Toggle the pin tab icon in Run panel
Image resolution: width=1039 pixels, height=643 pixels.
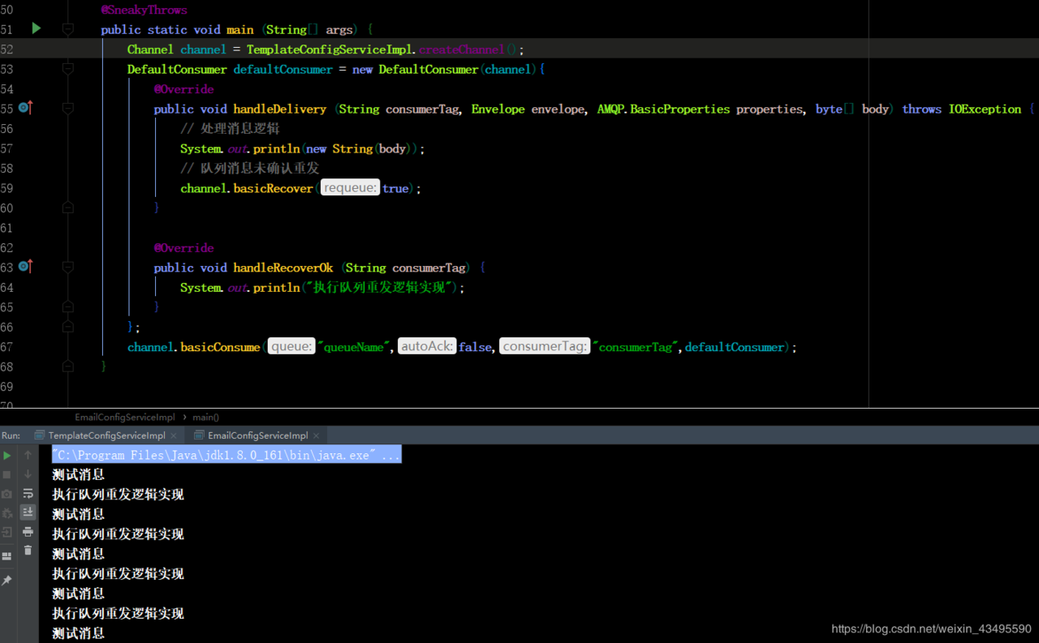tap(7, 581)
